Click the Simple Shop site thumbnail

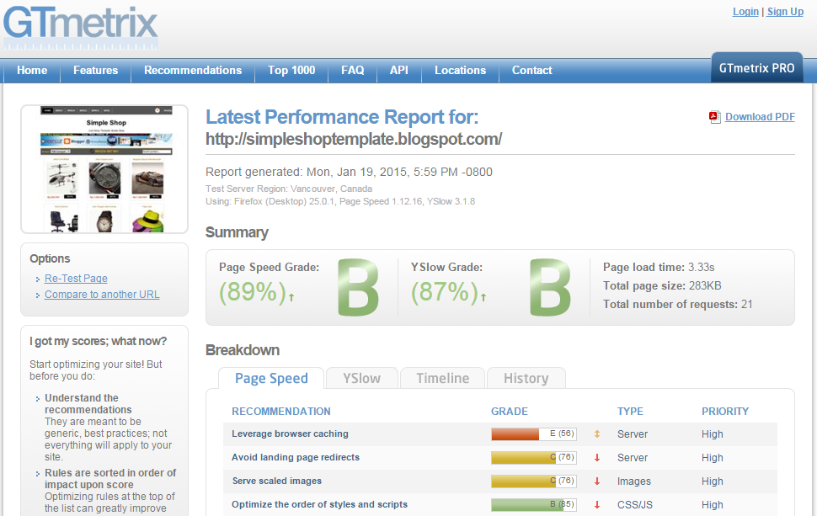click(104, 169)
